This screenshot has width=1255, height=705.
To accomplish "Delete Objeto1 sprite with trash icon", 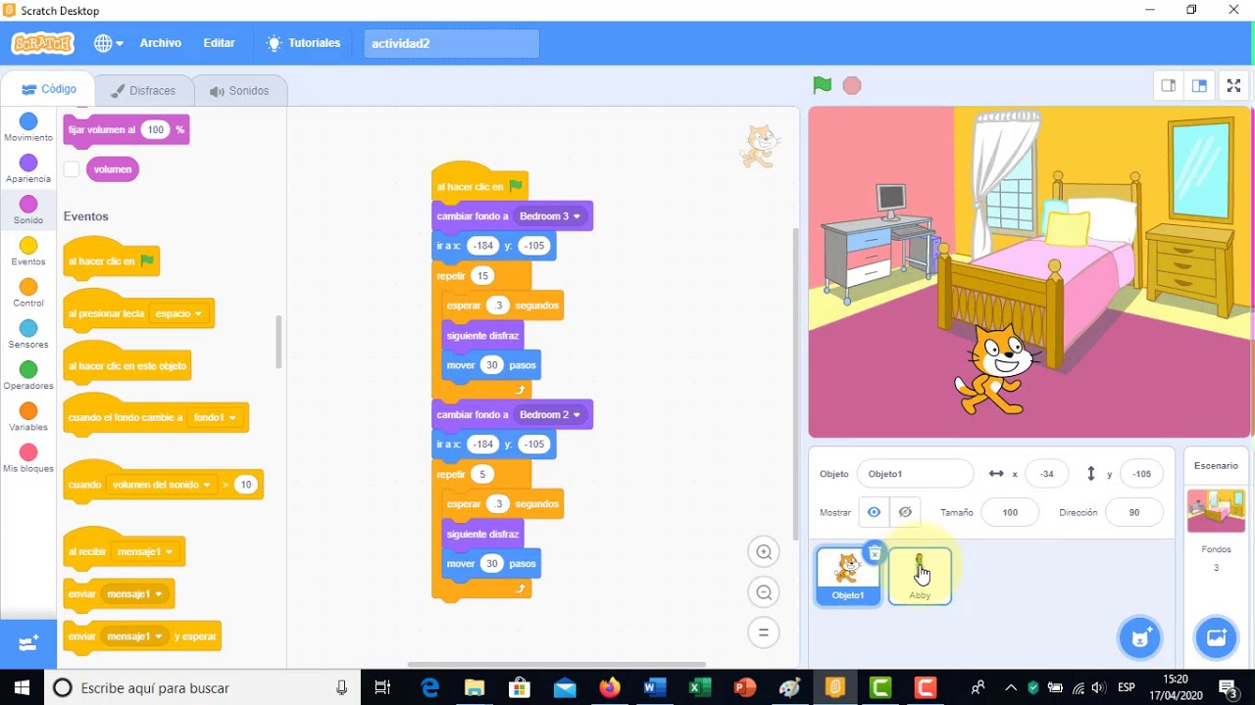I will (875, 553).
